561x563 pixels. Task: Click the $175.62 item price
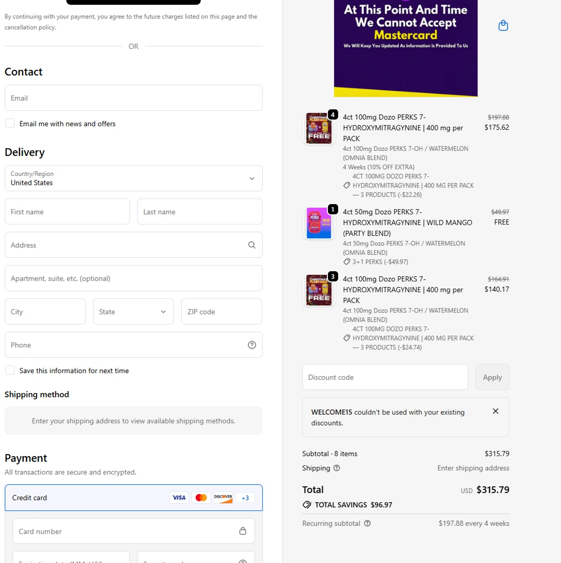[x=497, y=127]
